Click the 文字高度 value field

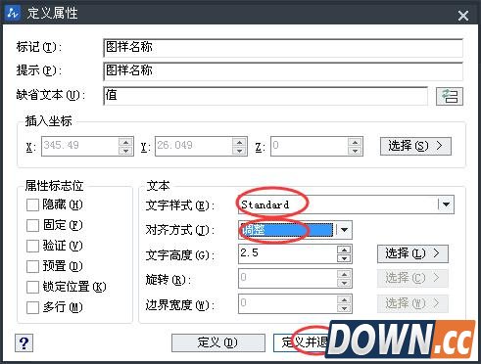288,253
